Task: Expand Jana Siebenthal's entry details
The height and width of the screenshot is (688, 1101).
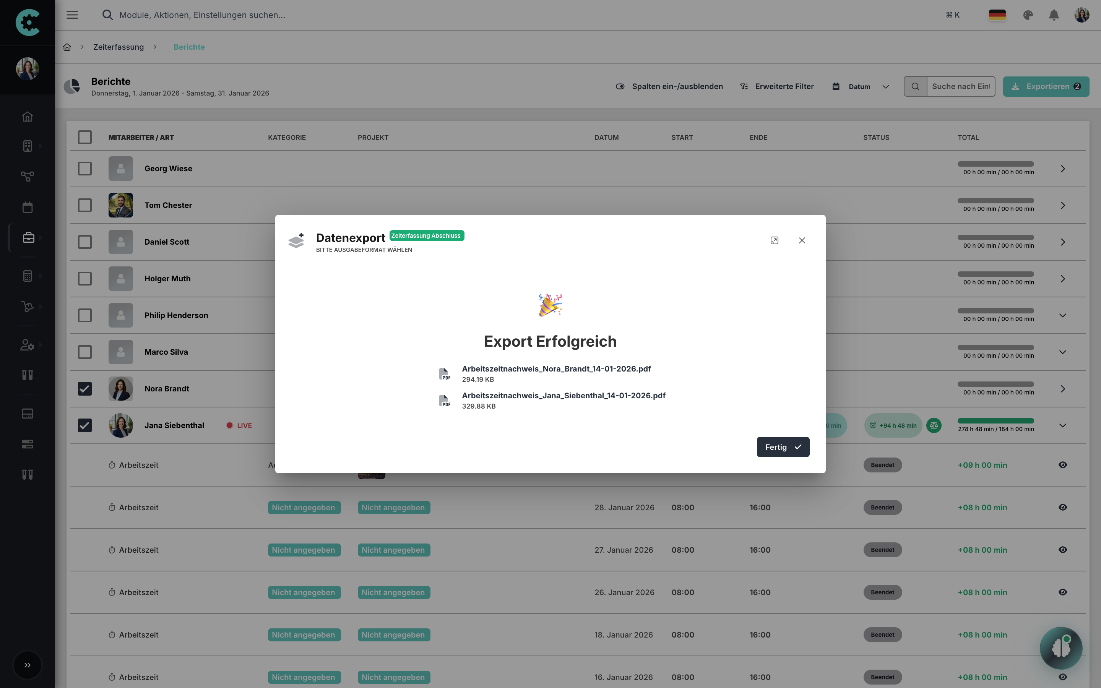Action: tap(1063, 425)
